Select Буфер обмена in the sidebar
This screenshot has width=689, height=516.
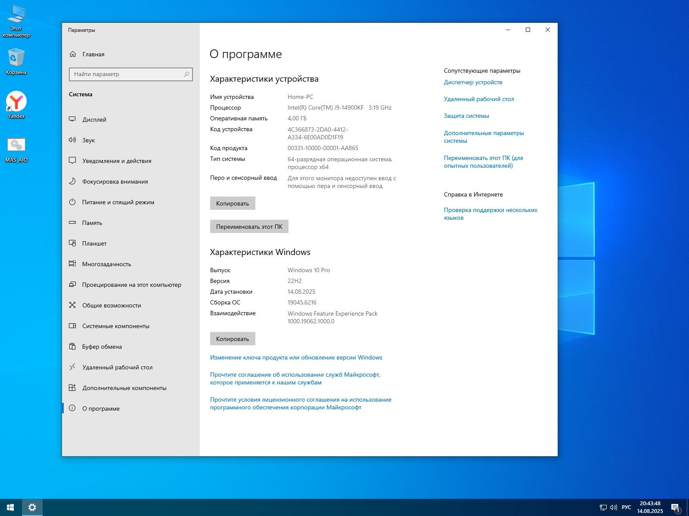(131, 347)
